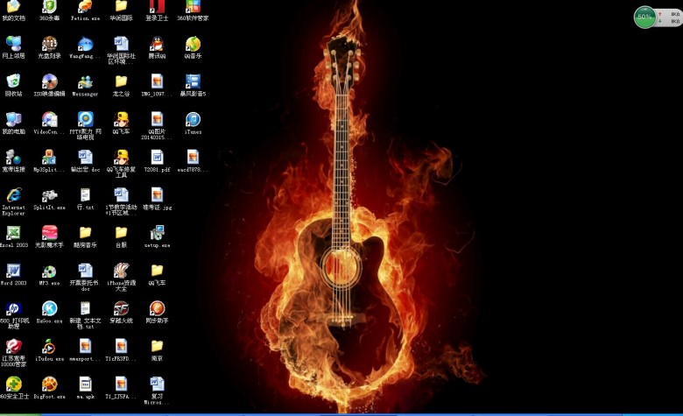Open the 龙之谷 folder
Screen dimensions: 683x416
[121, 82]
